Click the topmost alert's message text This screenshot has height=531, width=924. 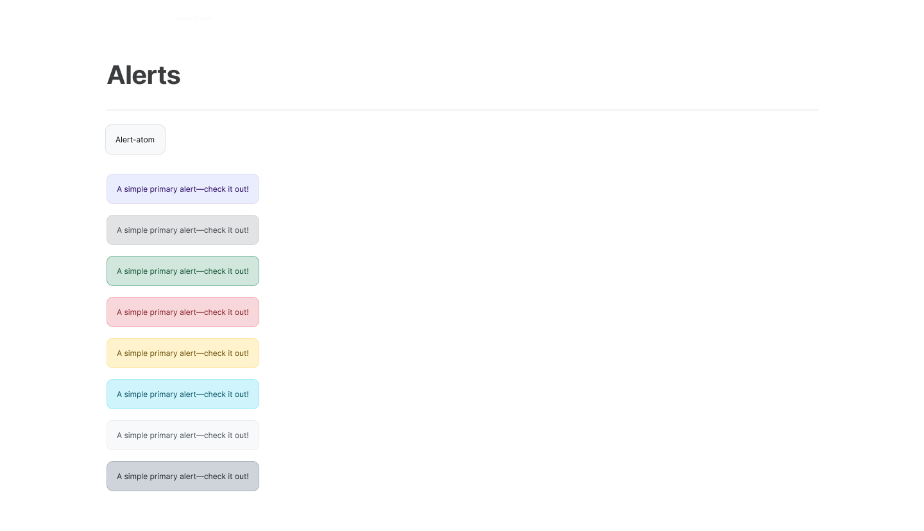tap(183, 189)
